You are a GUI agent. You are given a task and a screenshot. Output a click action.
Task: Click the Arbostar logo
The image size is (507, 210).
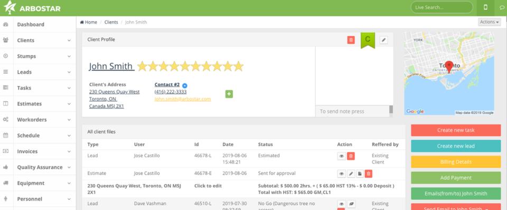pos(32,8)
